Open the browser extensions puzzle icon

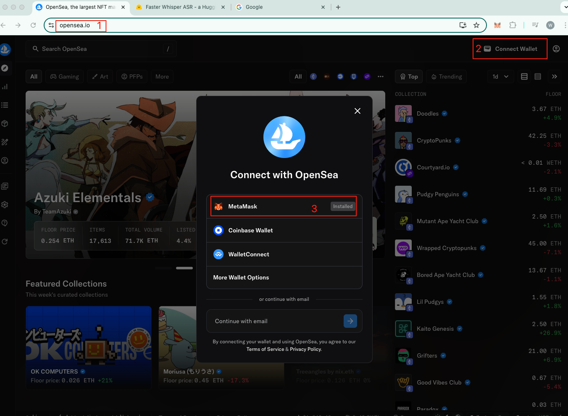513,25
